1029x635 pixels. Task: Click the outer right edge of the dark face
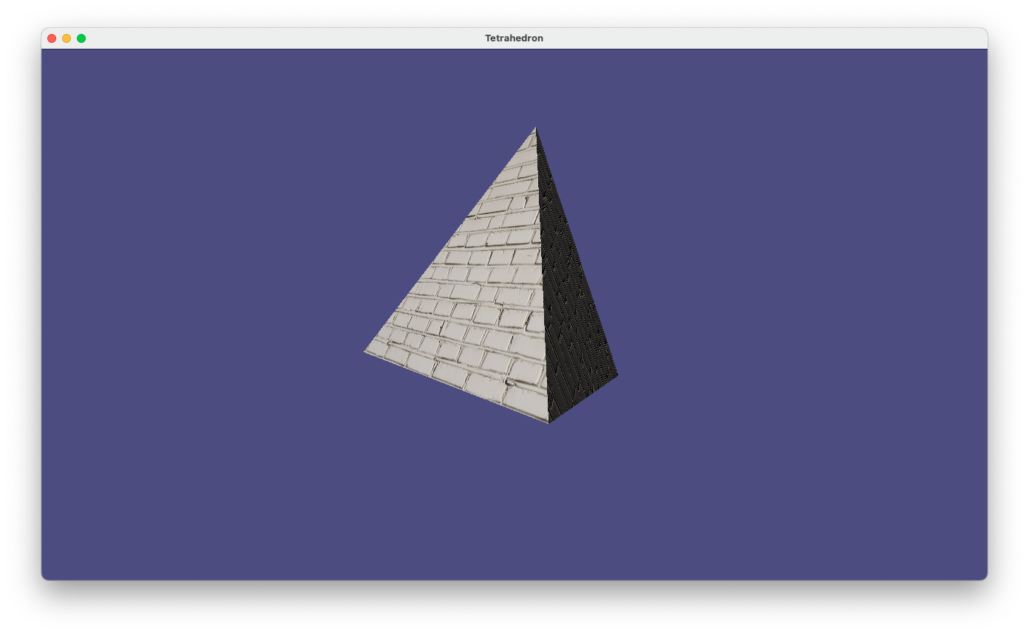click(x=577, y=252)
